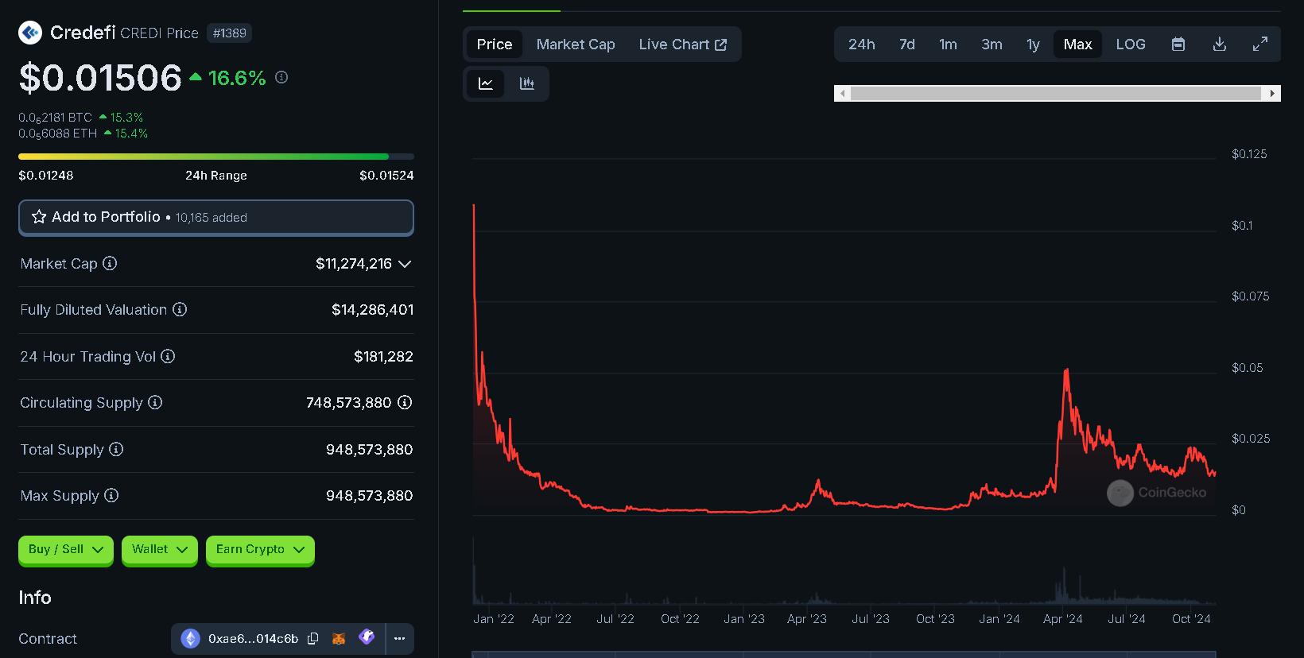Screen dimensions: 1304x658
Task: Copy the contract address icon
Action: tap(313, 638)
